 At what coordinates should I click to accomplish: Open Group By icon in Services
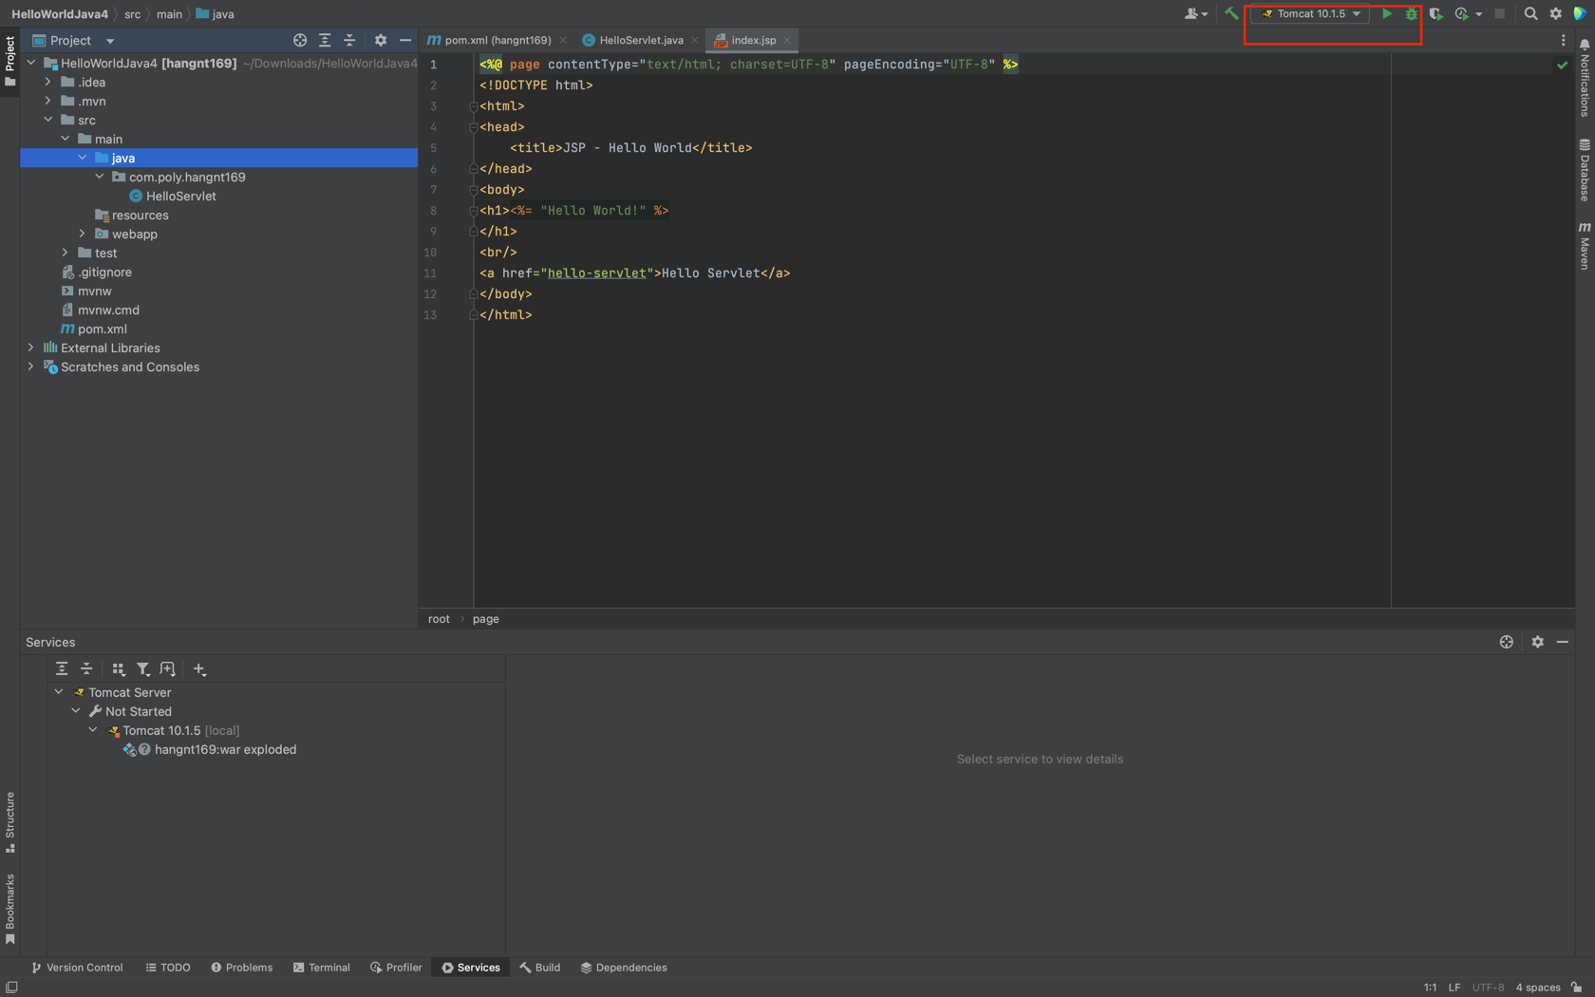coord(119,669)
